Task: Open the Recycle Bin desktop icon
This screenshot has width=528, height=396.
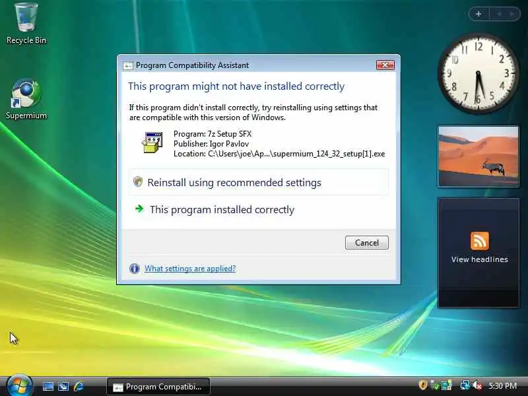Action: click(x=26, y=24)
